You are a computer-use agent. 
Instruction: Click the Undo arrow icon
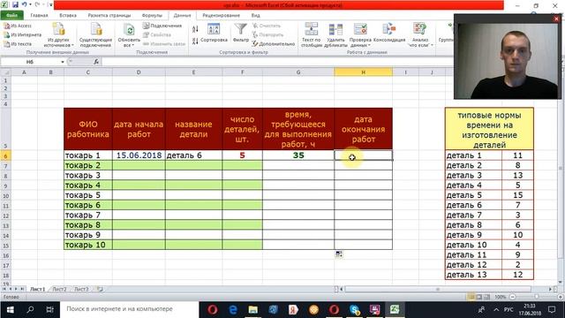click(x=25, y=4)
